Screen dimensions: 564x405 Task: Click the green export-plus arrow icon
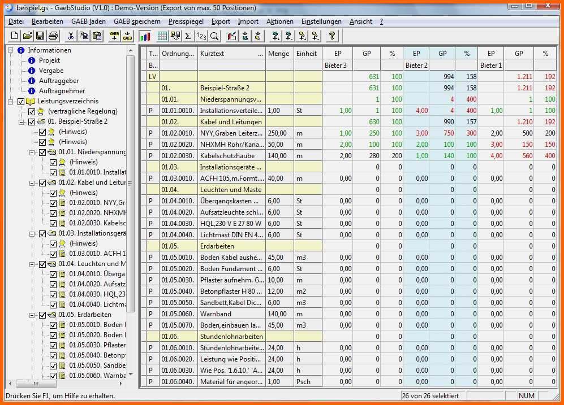point(275,36)
